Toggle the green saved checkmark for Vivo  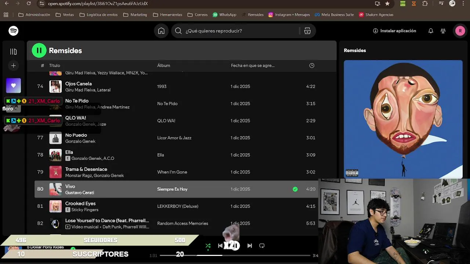tap(295, 189)
